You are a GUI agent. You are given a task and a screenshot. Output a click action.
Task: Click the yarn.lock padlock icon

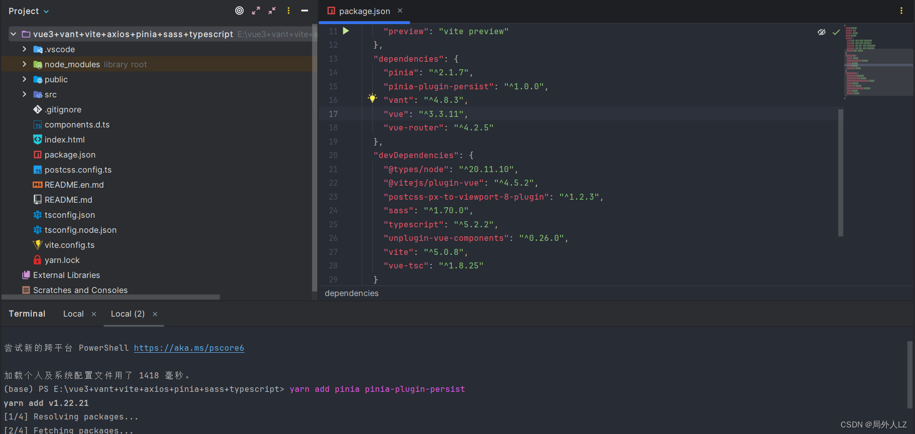click(37, 260)
